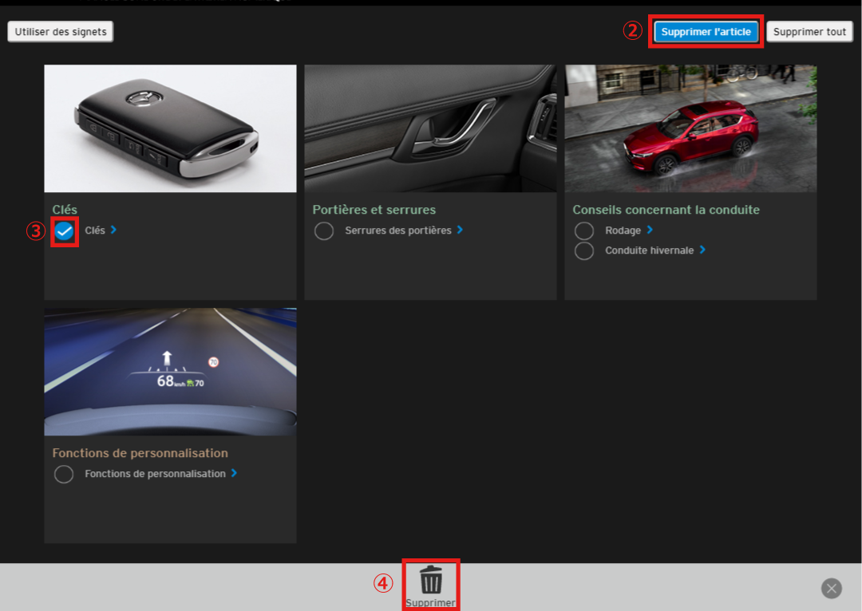Image resolution: width=862 pixels, height=611 pixels.
Task: Open the Rodage article link
Action: [x=623, y=231]
